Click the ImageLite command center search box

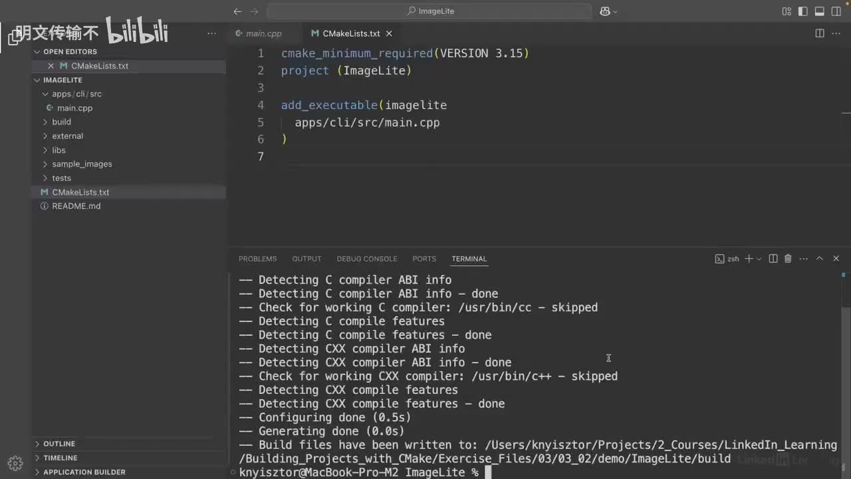(x=429, y=11)
